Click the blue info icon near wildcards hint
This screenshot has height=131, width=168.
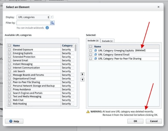click(x=47, y=28)
